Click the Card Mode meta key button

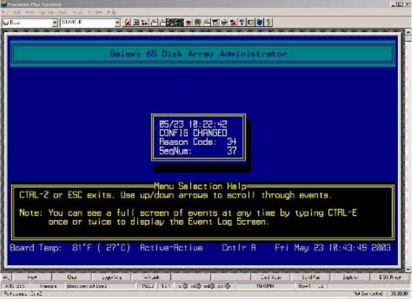pyautogui.click(x=271, y=277)
